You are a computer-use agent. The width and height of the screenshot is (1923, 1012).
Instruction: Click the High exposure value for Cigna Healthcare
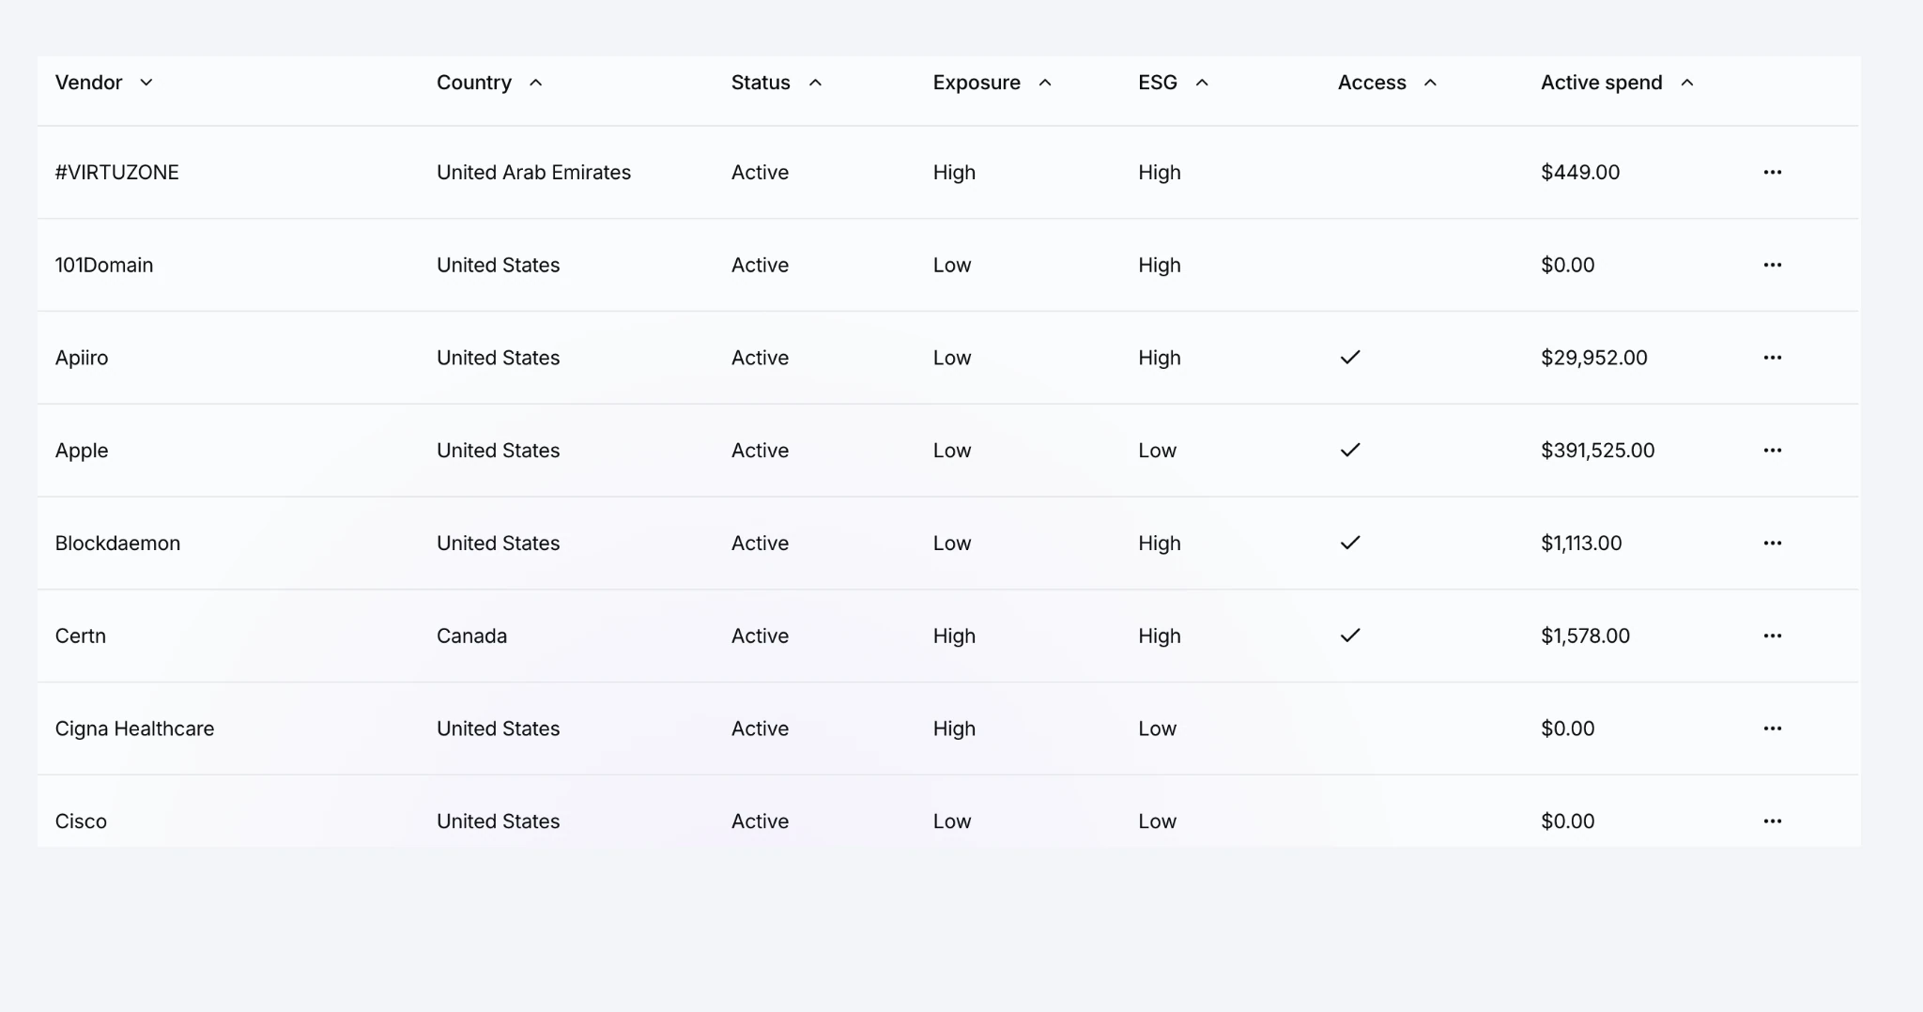[954, 729]
